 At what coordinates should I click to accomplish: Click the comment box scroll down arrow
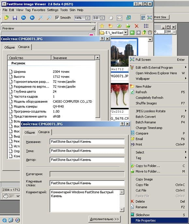[122, 209]
